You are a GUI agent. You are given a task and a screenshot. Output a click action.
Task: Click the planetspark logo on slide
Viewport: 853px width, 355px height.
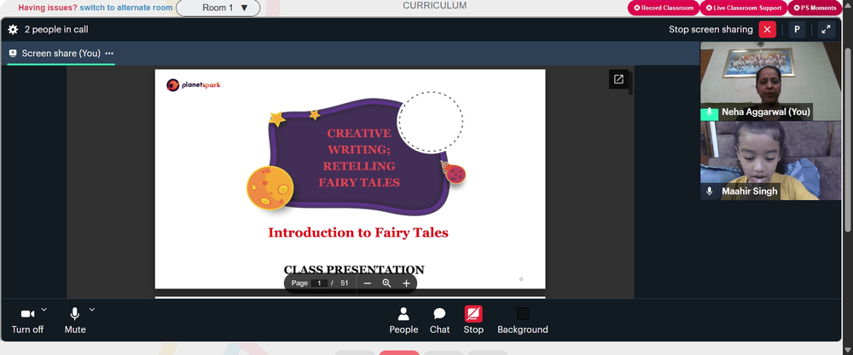click(194, 85)
